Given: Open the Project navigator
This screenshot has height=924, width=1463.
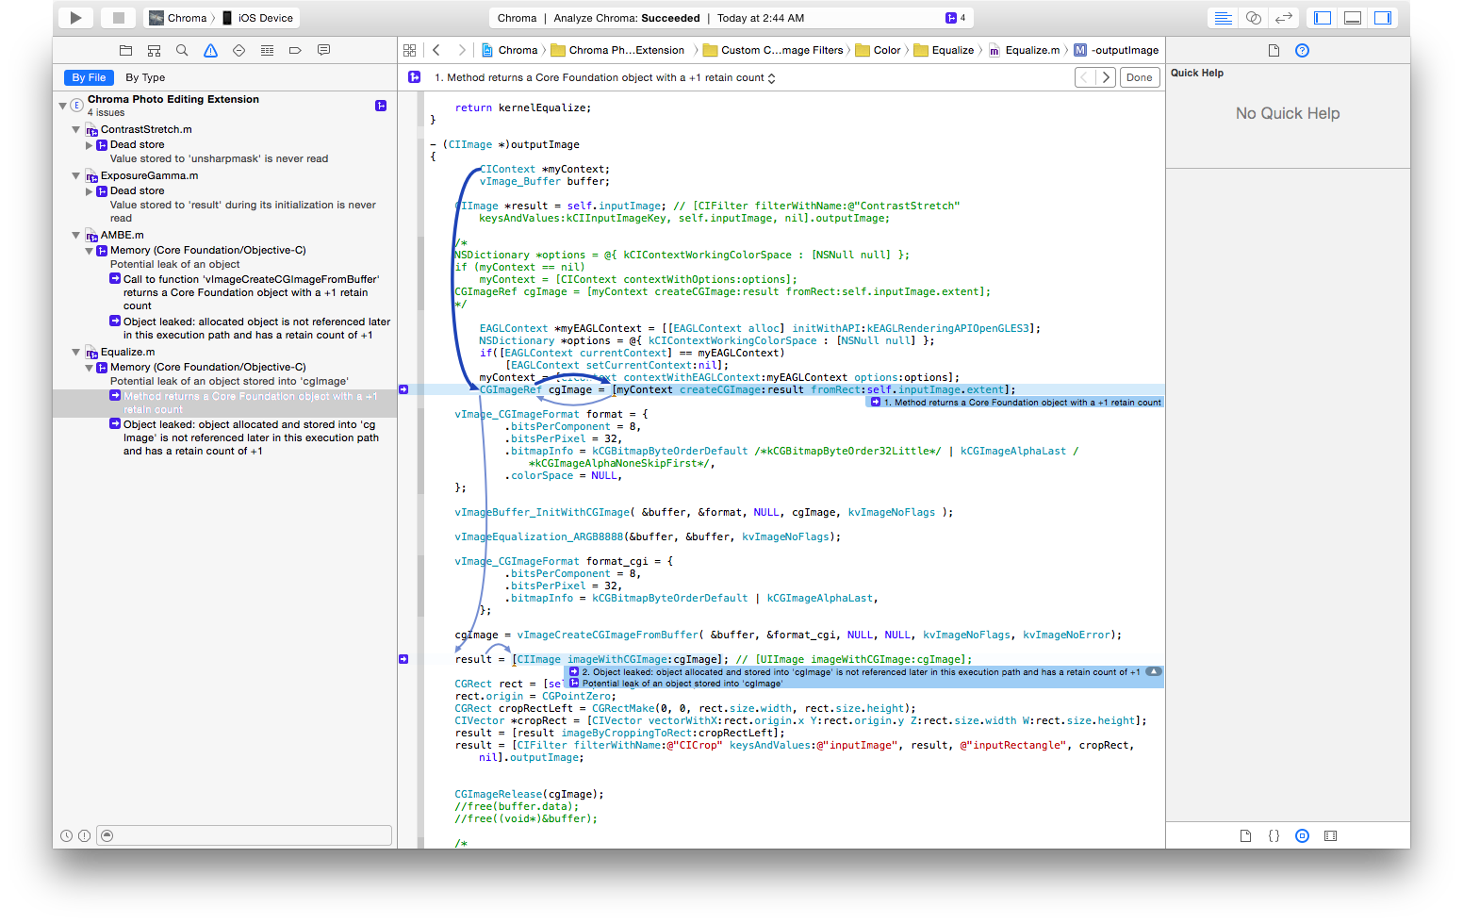Looking at the screenshot, I should tap(125, 50).
